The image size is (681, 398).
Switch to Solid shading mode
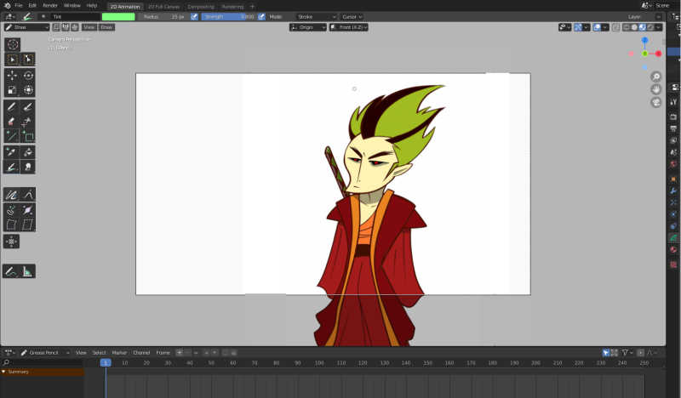click(634, 27)
